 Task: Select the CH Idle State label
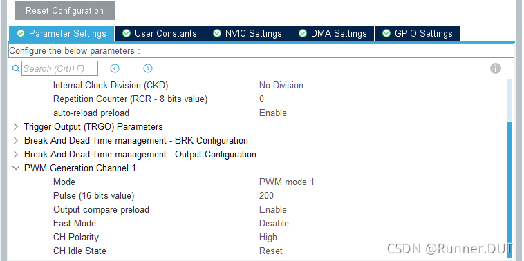point(79,251)
